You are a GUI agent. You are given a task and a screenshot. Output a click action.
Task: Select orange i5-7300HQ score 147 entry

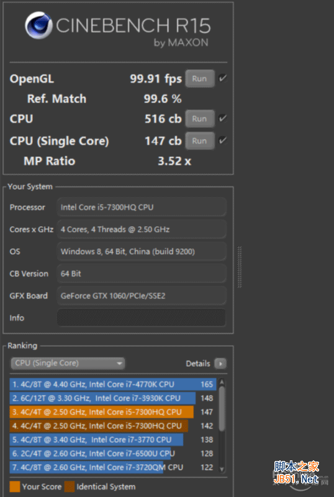[113, 412]
